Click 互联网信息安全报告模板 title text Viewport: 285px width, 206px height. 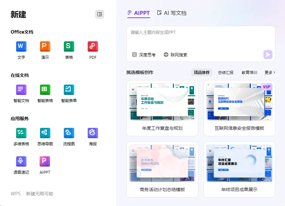[x=239, y=128]
